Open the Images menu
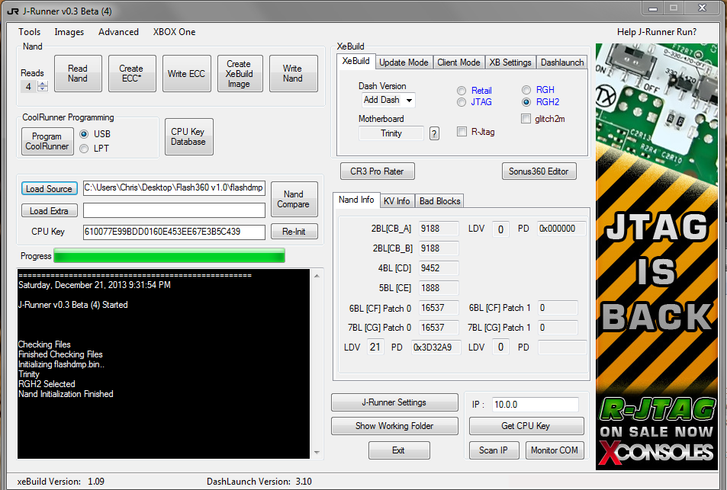The image size is (727, 490). [69, 32]
